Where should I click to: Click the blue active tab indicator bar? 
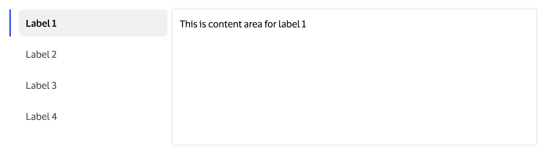tap(10, 23)
